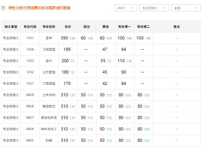Select the 土木水利 major name cell
The width and height of the screenshot is (203, 149).
coord(49,95)
